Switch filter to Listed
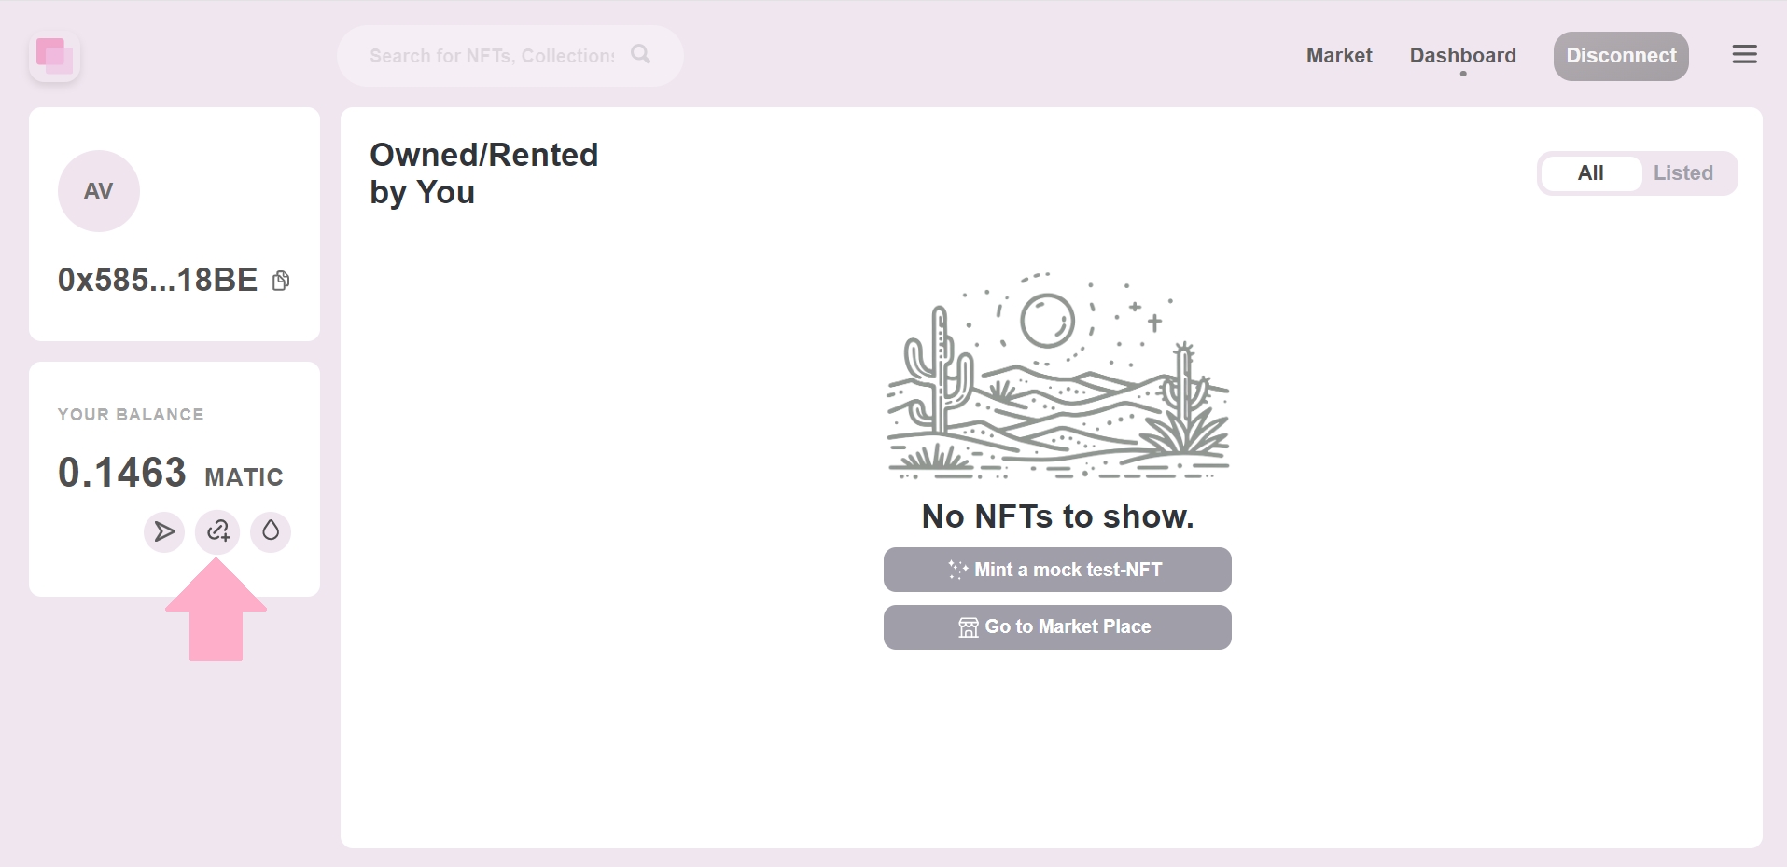This screenshot has height=867, width=1787. pos(1682,173)
